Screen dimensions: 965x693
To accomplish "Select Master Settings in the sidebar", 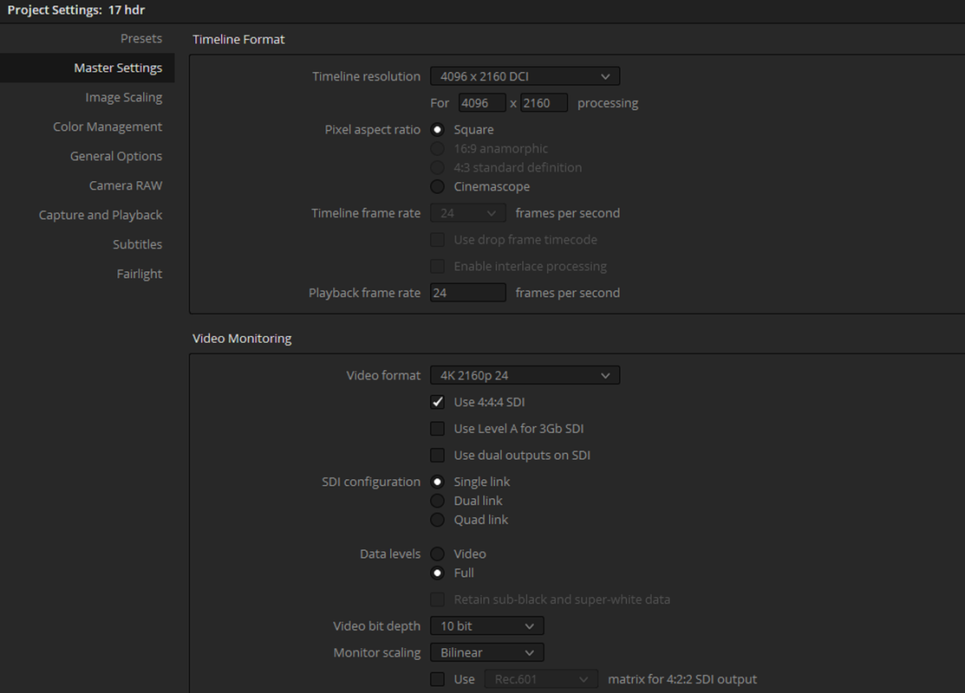I will 88,68.
